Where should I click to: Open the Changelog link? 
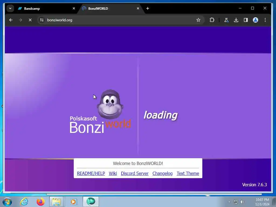coord(163,173)
